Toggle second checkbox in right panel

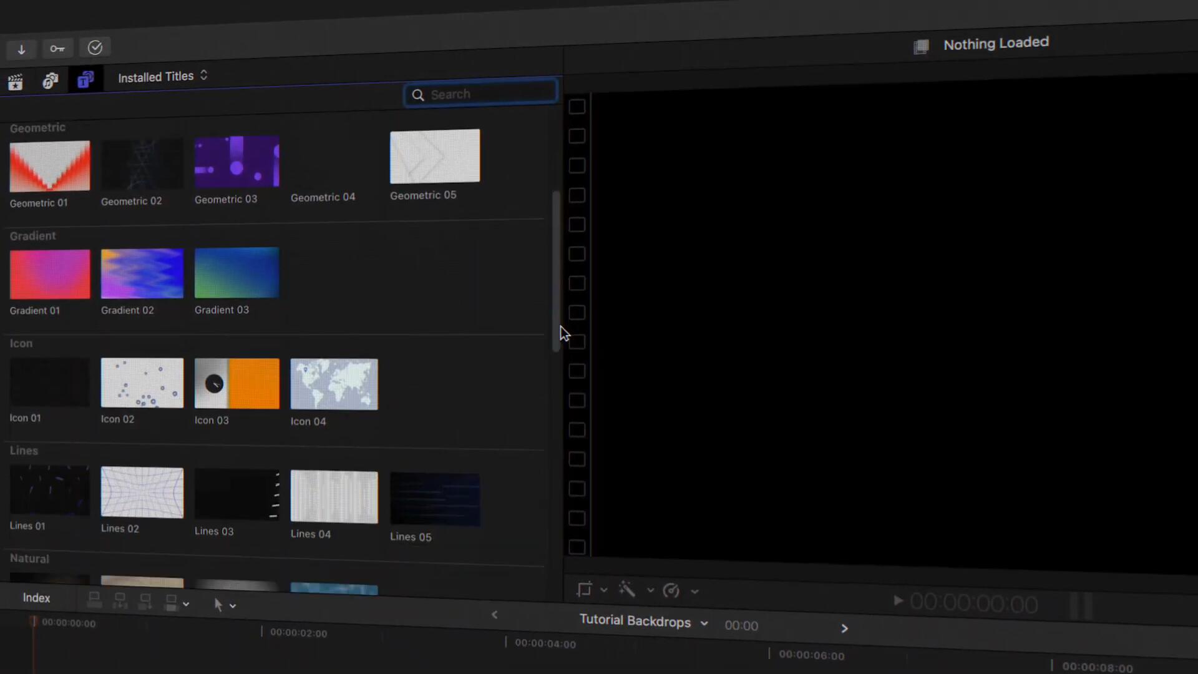tap(577, 136)
